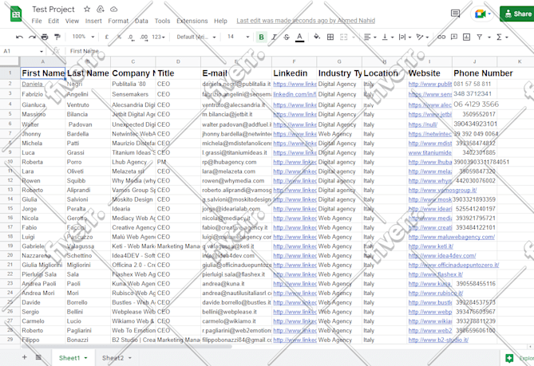Click the Title header cell

[178, 73]
